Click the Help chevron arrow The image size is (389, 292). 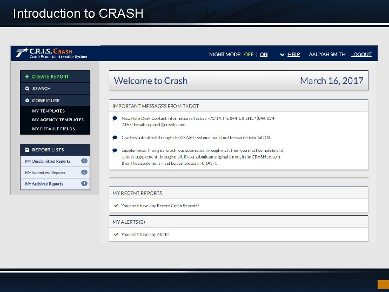click(282, 55)
